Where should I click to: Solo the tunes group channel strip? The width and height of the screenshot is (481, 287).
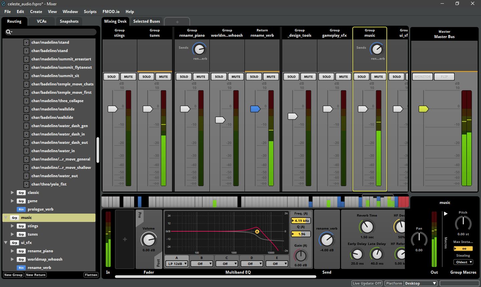coord(146,76)
